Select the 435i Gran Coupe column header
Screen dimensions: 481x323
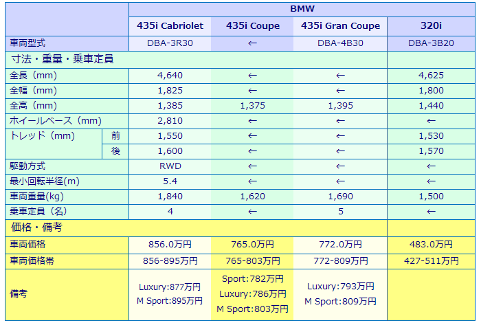[340, 26]
